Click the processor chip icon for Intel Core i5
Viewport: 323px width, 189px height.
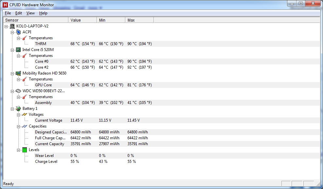click(18, 50)
